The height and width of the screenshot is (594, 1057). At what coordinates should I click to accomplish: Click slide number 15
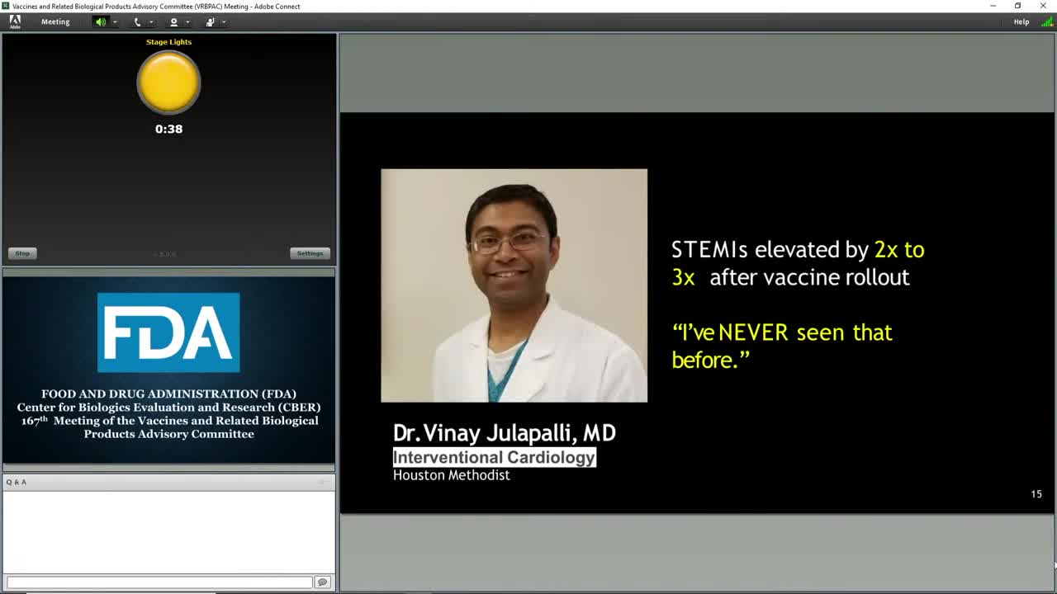click(1036, 494)
